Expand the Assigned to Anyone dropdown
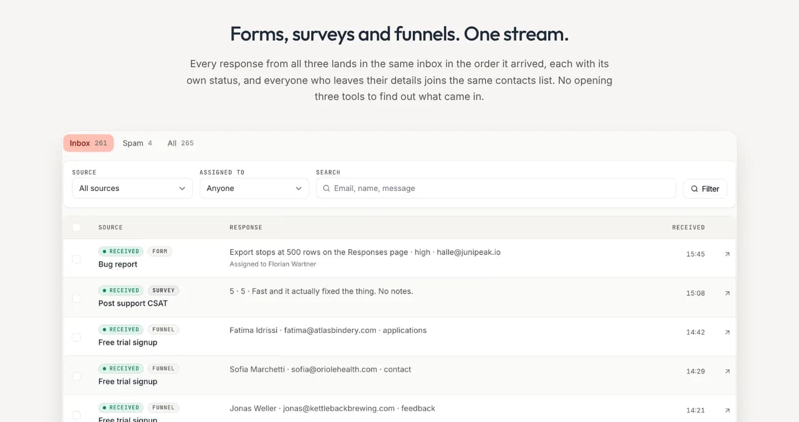 [254, 188]
